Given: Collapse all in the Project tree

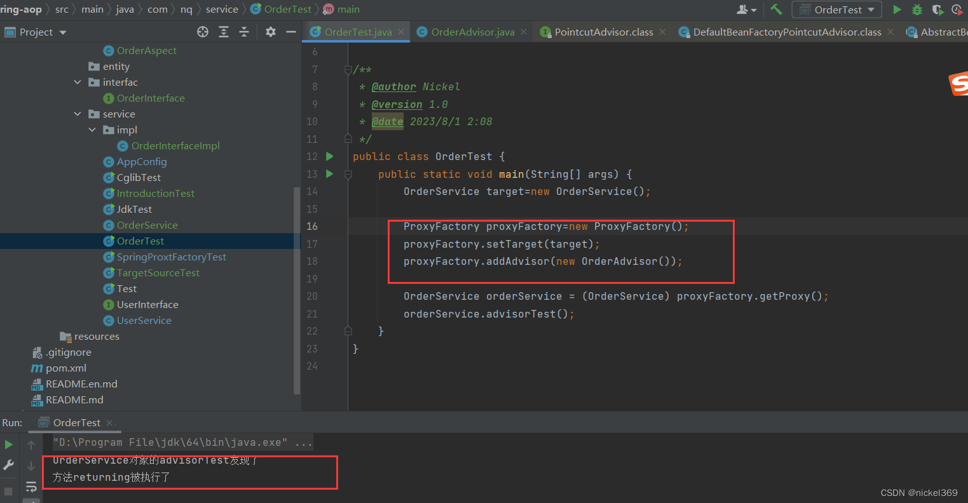Looking at the screenshot, I should coord(244,32).
